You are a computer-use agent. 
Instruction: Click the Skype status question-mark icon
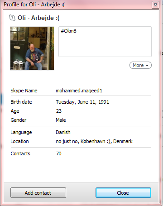[12, 18]
